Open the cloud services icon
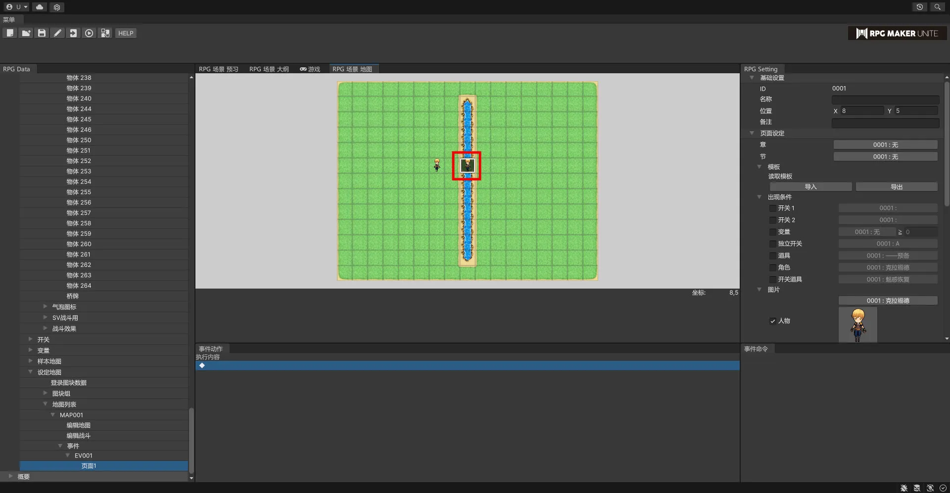Image resolution: width=950 pixels, height=493 pixels. [40, 7]
